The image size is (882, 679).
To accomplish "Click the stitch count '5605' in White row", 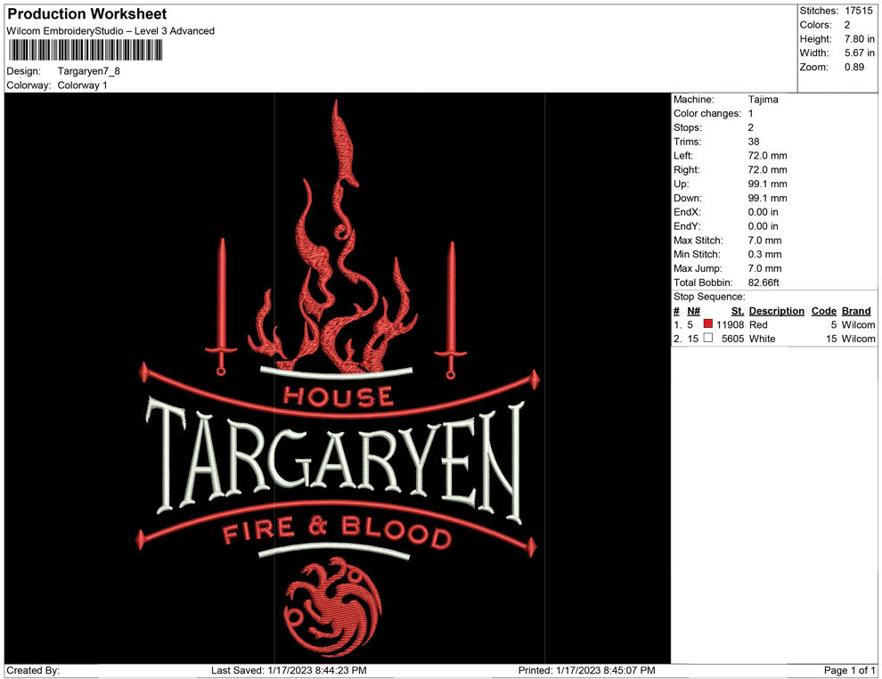I will [733, 339].
